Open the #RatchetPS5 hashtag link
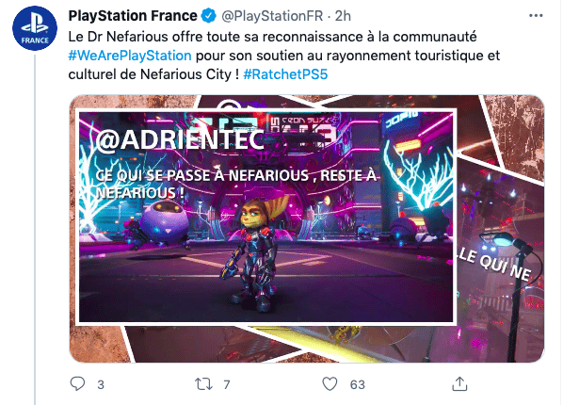Viewport: 563px width, 405px height. (x=285, y=74)
